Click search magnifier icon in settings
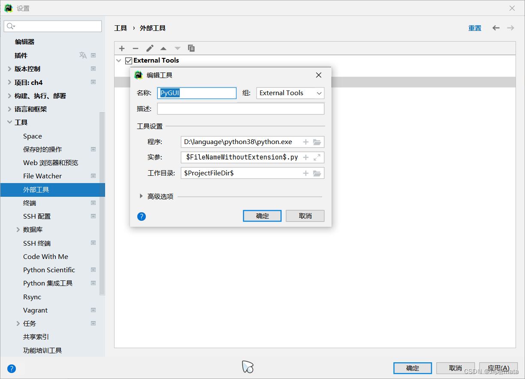The width and height of the screenshot is (525, 379). click(x=11, y=27)
